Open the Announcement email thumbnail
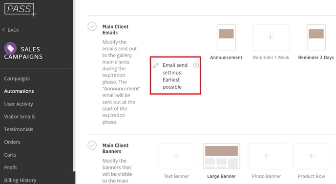The width and height of the screenshot is (336, 184). 226,37
